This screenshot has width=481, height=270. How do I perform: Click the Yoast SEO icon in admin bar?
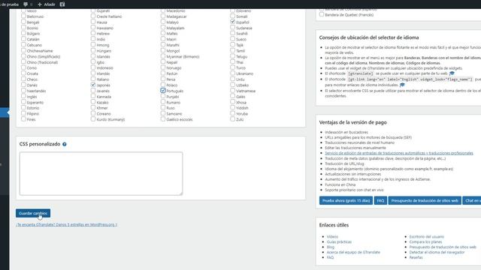coord(62,4)
